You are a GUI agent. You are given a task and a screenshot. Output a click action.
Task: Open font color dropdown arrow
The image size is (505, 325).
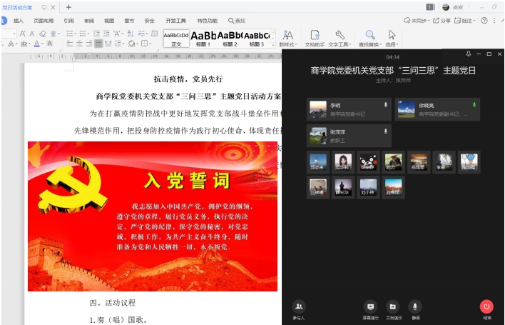click(42, 44)
